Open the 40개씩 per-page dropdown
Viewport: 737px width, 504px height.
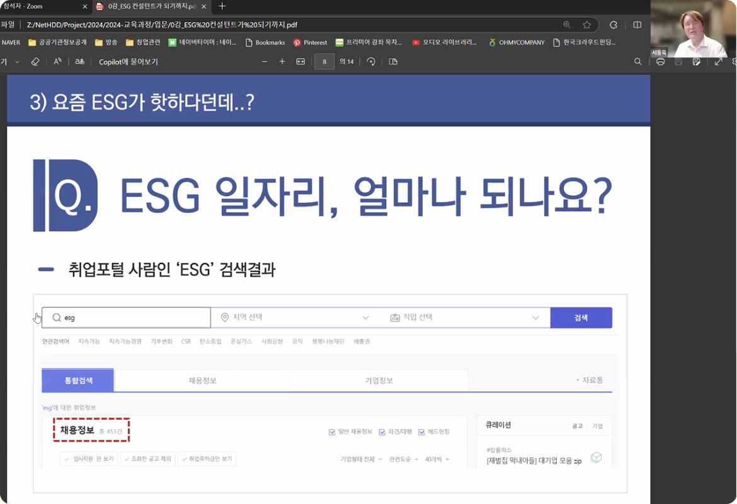[437, 459]
